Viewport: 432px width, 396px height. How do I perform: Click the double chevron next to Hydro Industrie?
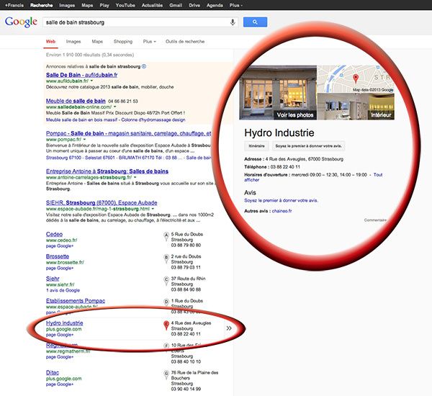pos(229,328)
